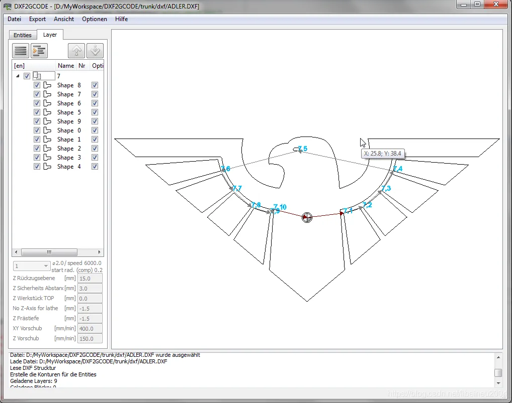Select Shape 9 in the layer list
Viewport: 512px width, 403px height.
pyautogui.click(x=65, y=121)
